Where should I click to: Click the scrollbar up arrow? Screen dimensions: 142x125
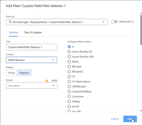(x=141, y=13)
